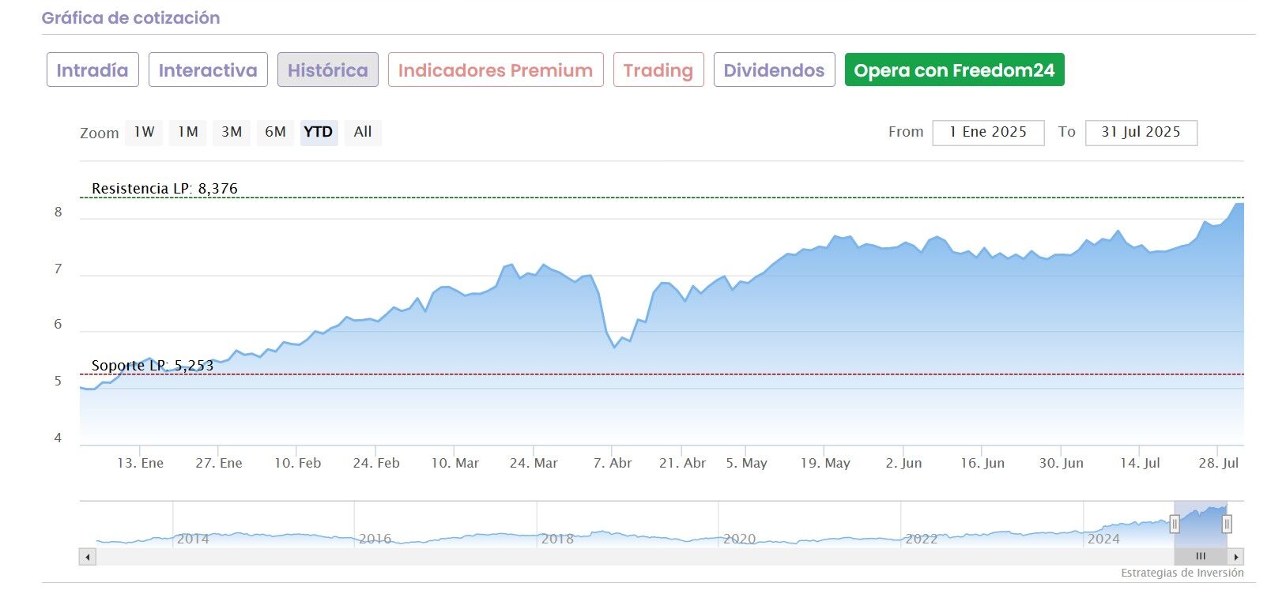Choose the YTD zoom option
1286x594 pixels.
[x=319, y=133]
